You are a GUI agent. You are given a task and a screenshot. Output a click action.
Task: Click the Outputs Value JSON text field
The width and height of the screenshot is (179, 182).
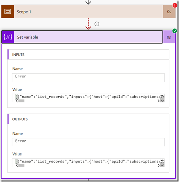point(88,162)
